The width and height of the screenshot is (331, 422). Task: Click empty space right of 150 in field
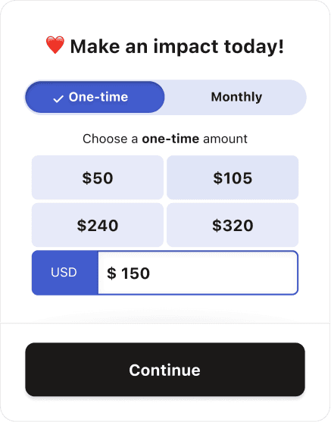click(223, 273)
